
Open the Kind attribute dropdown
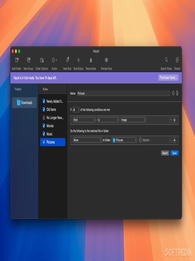pyautogui.click(x=84, y=120)
